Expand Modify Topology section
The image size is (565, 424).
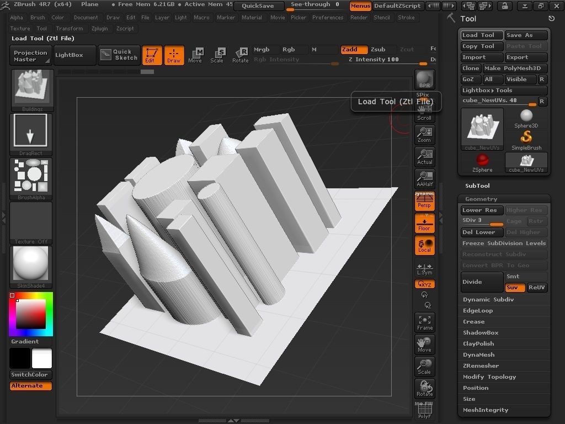489,377
